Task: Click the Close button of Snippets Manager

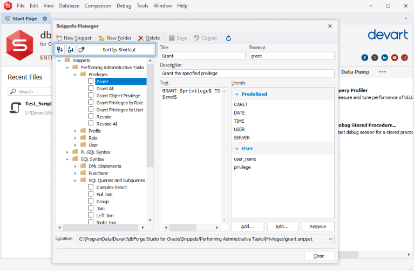Action: point(319,256)
